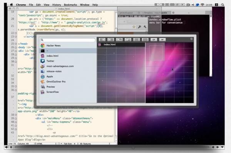Click the sixth layout preset button in the overlay toolbar

pos(145,39)
